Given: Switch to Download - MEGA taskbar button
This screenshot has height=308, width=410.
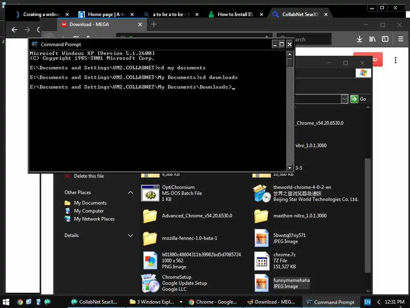Looking at the screenshot, I should coord(272,302).
